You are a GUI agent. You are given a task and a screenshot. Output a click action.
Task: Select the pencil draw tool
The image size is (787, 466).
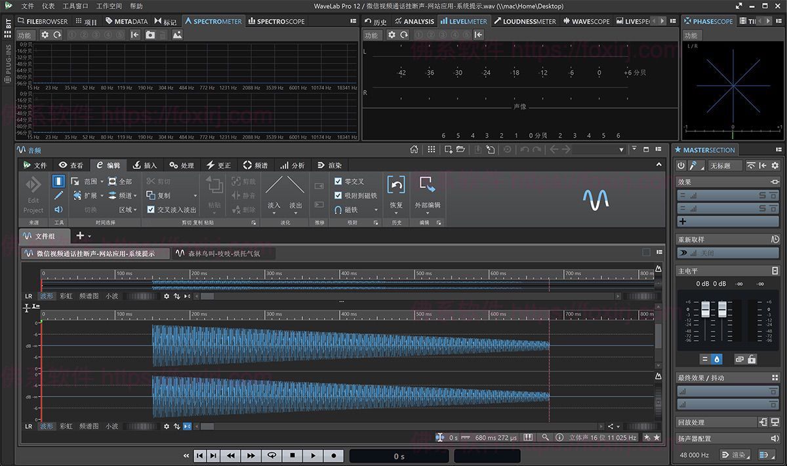pos(58,195)
